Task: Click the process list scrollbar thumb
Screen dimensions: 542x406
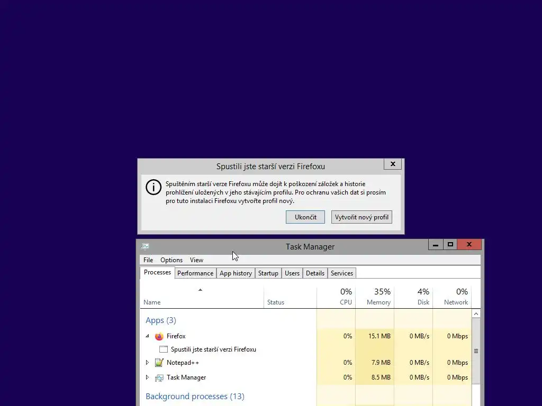Action: 476,351
